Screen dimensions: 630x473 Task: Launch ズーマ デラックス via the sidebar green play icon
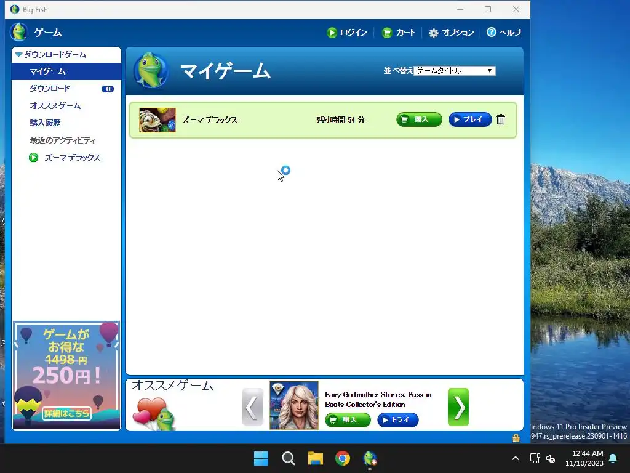tap(34, 158)
